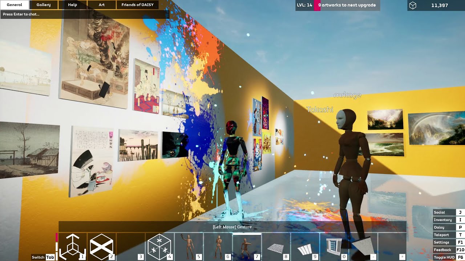The height and width of the screenshot is (261, 465).
Task: Open the Feedback menu
Action: coord(449,250)
